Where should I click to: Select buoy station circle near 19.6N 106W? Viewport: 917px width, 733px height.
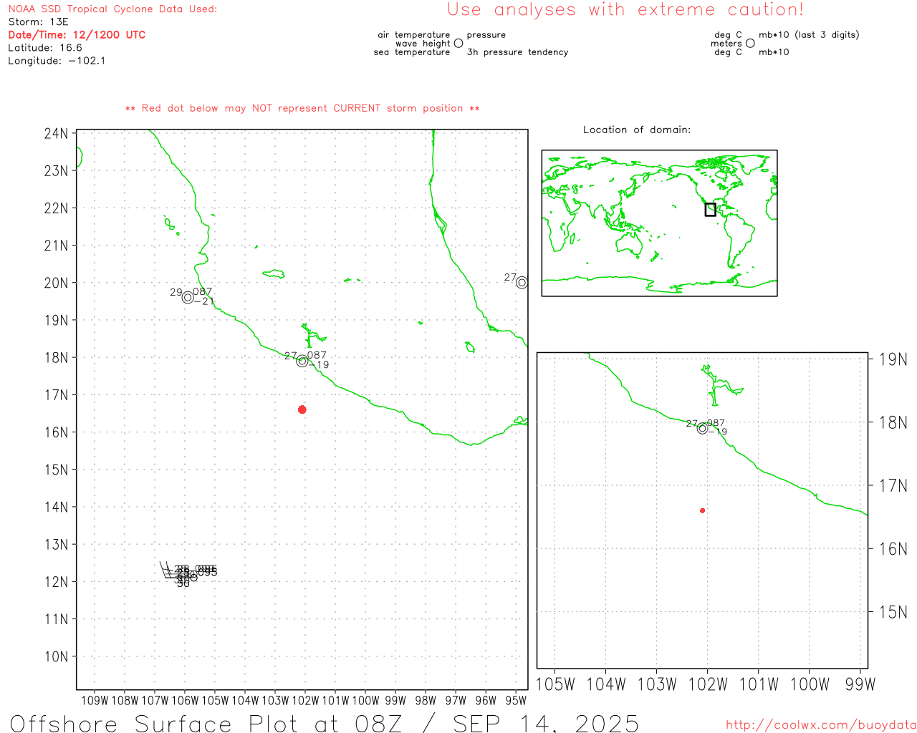(x=188, y=298)
